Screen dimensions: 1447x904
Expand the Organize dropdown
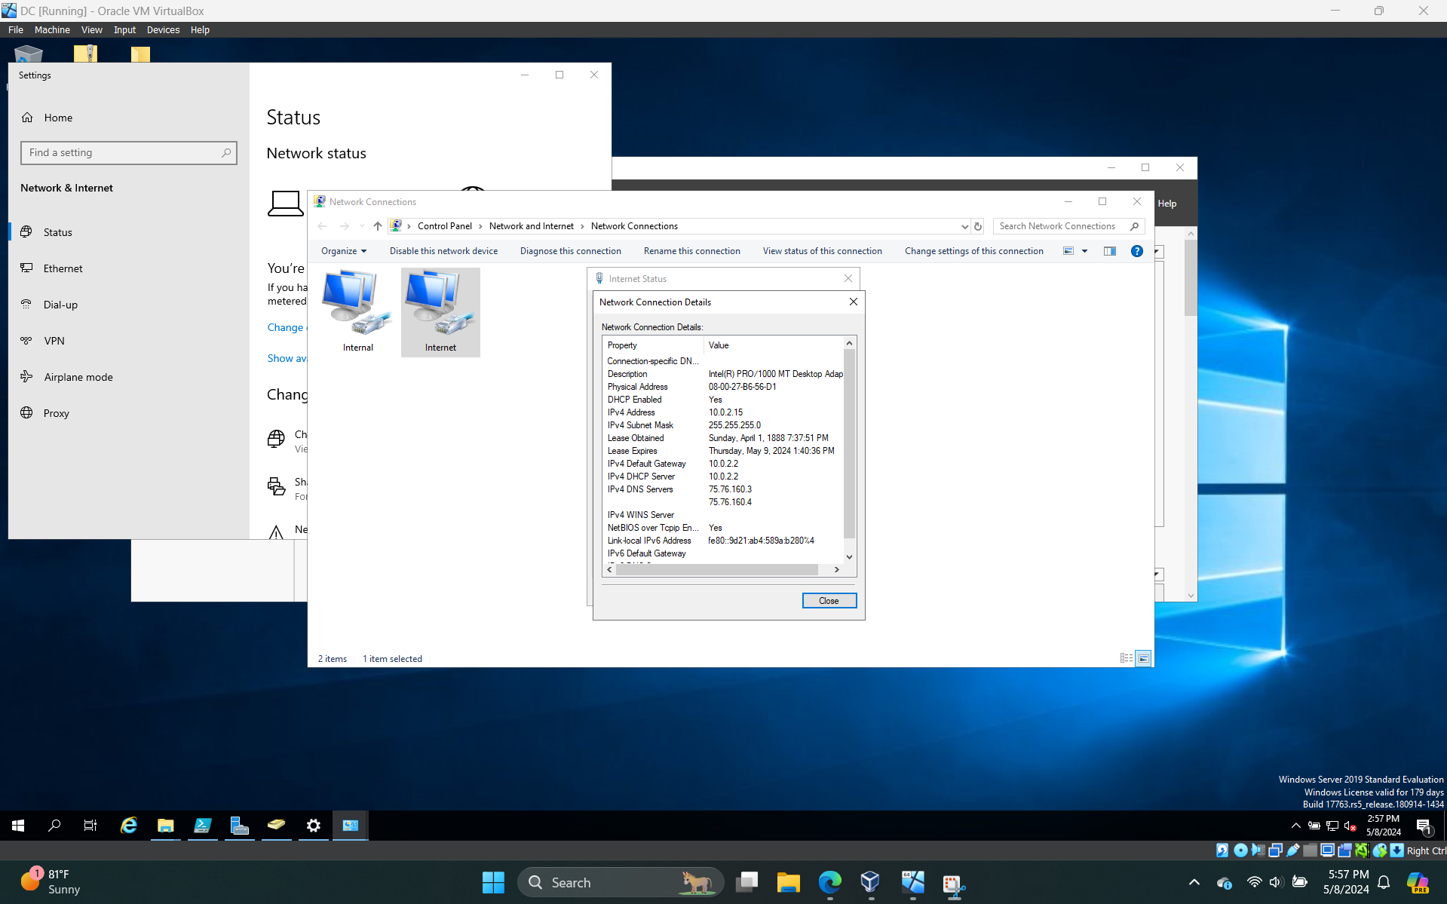(344, 251)
